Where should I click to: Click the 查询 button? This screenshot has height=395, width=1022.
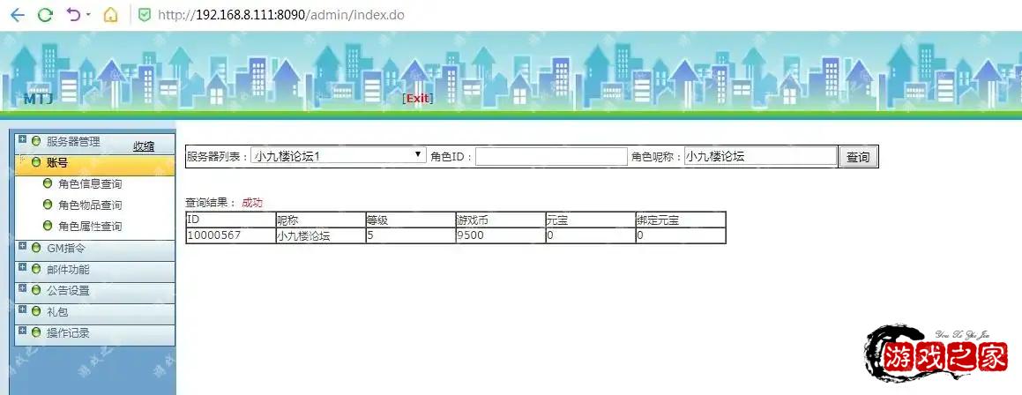coord(857,157)
